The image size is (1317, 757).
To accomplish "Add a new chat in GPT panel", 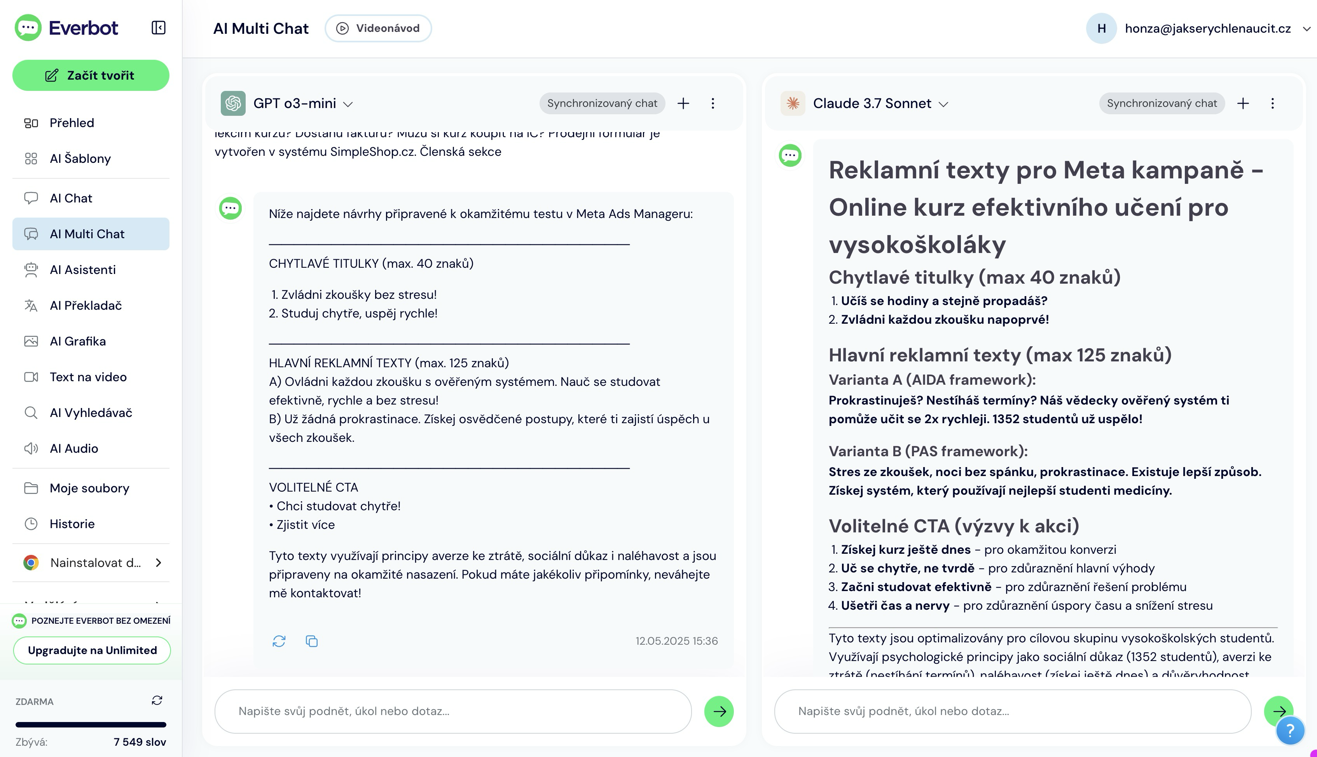I will (x=683, y=103).
